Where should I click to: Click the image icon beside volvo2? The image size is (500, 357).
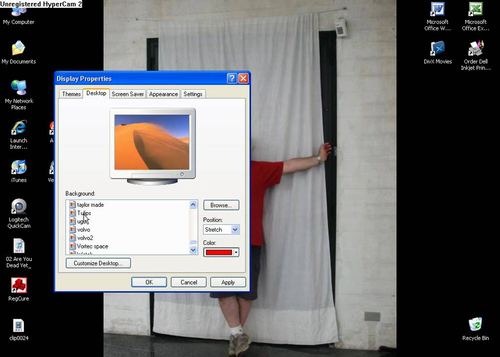(x=72, y=238)
